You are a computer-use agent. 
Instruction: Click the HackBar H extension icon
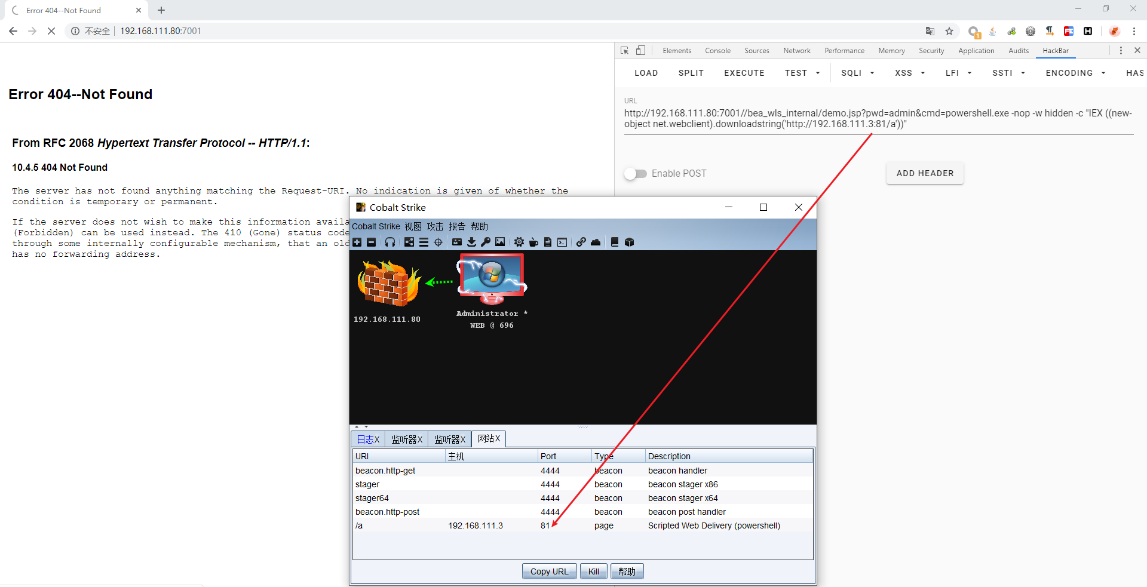pyautogui.click(x=1088, y=31)
